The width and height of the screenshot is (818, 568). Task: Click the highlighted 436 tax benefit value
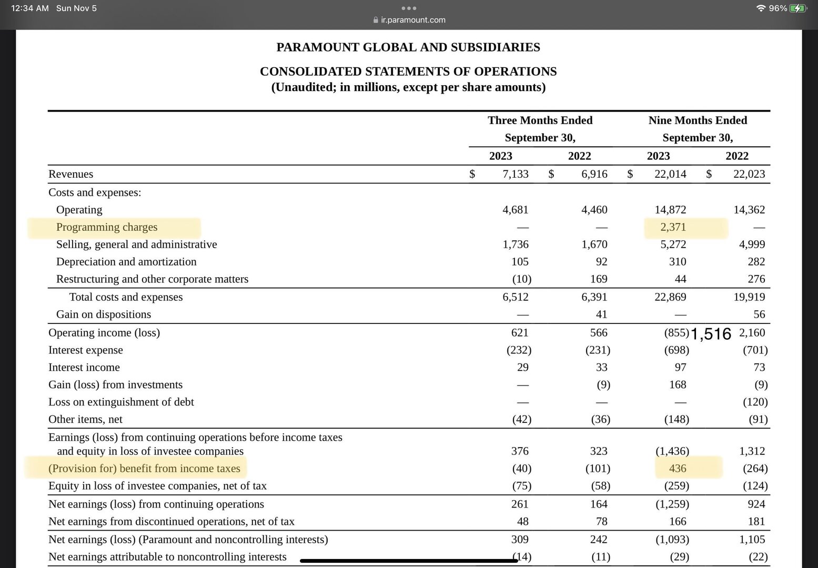click(x=677, y=469)
